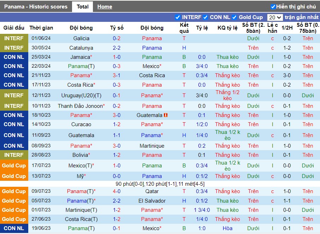320x234 pixels.
Task: Open the recent matches count dropdown showing 20
Action: tap(275, 18)
